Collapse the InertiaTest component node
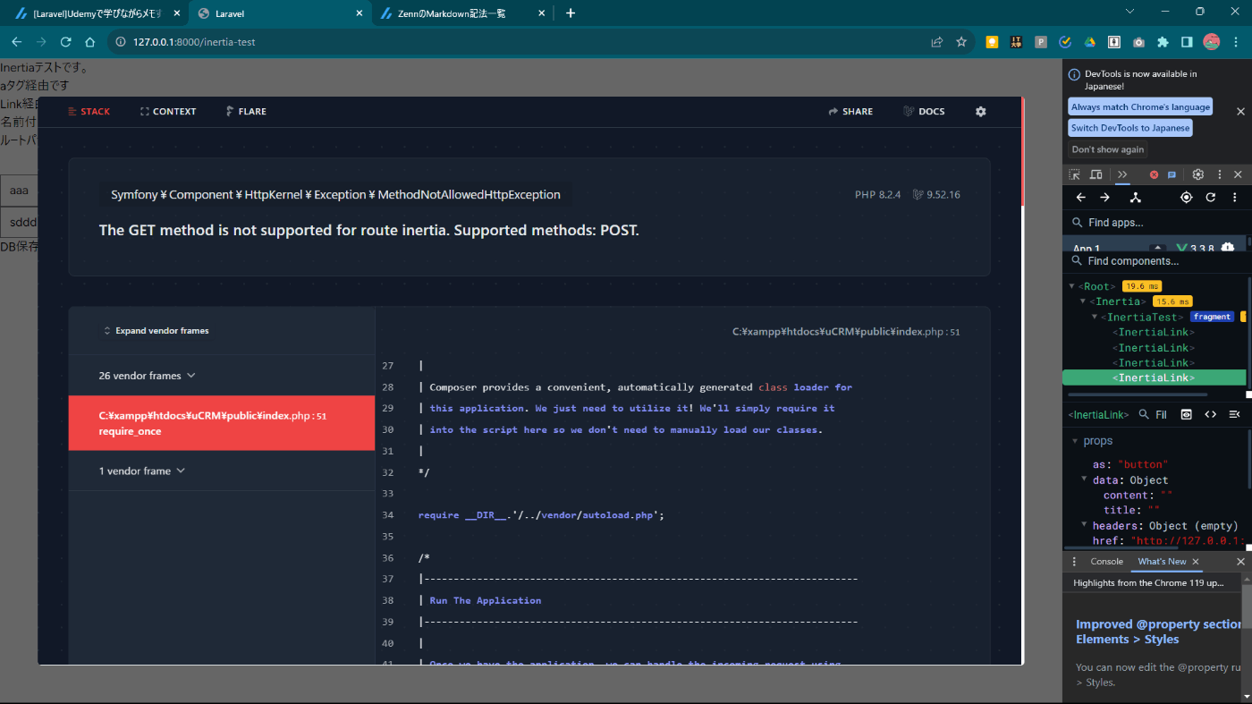Viewport: 1252px width, 704px height. 1094,317
